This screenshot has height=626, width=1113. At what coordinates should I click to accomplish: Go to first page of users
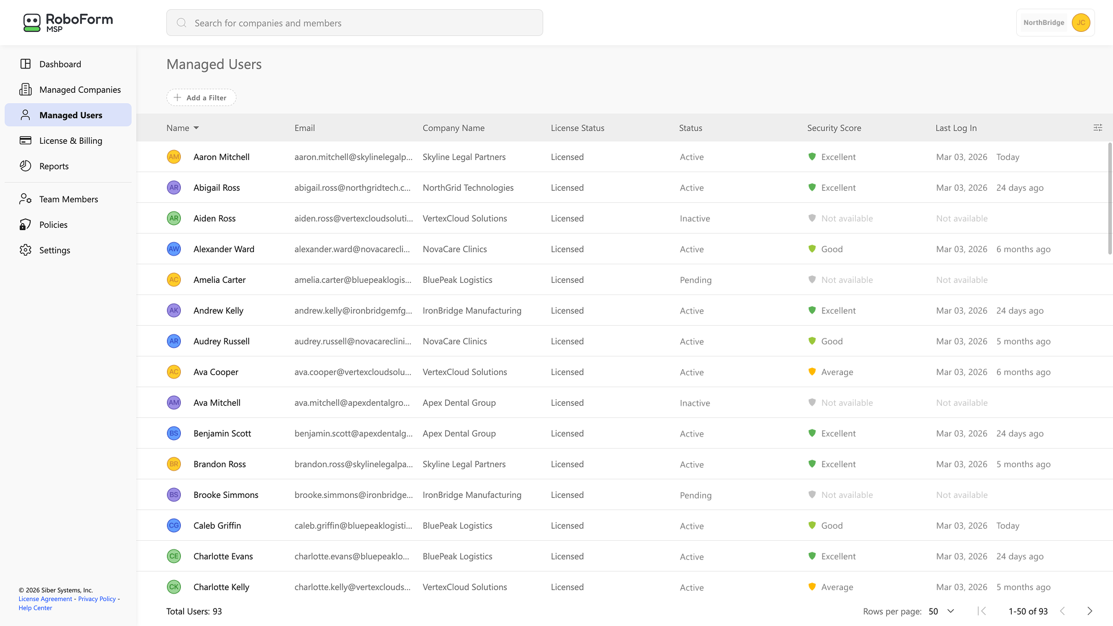tap(982, 611)
